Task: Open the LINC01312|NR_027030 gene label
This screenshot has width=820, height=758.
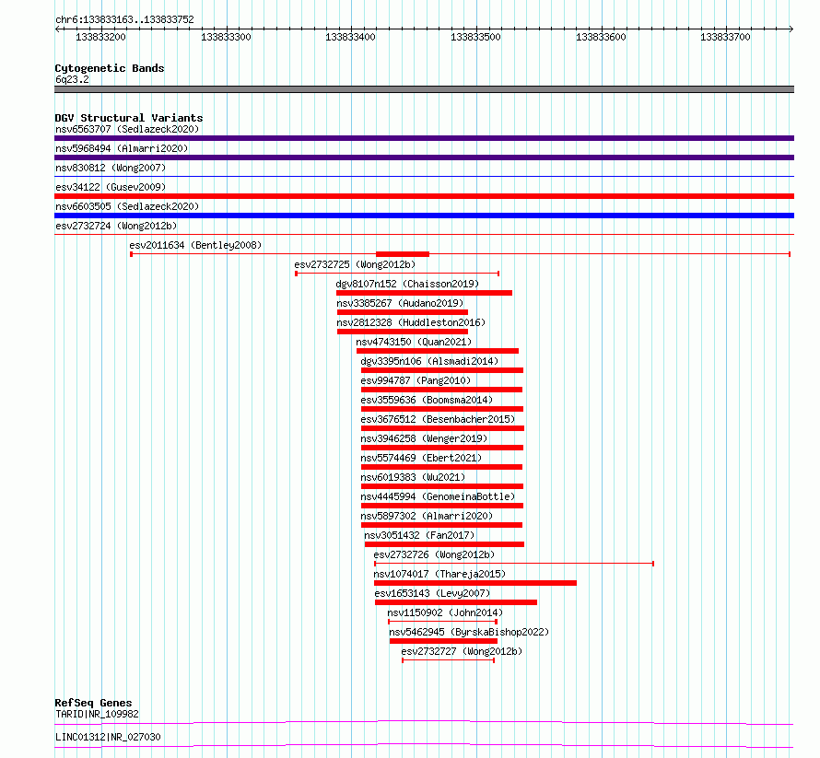Action: click(108, 737)
